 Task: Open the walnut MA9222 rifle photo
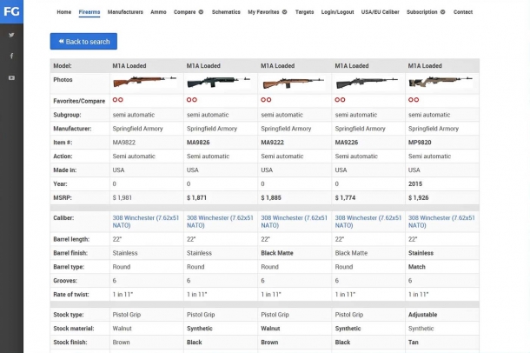293,83
